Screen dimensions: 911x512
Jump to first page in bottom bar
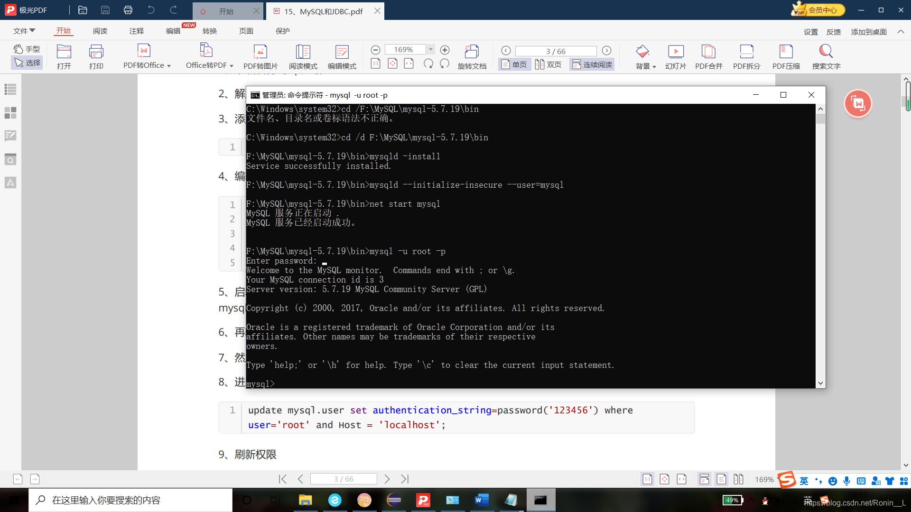pos(283,479)
